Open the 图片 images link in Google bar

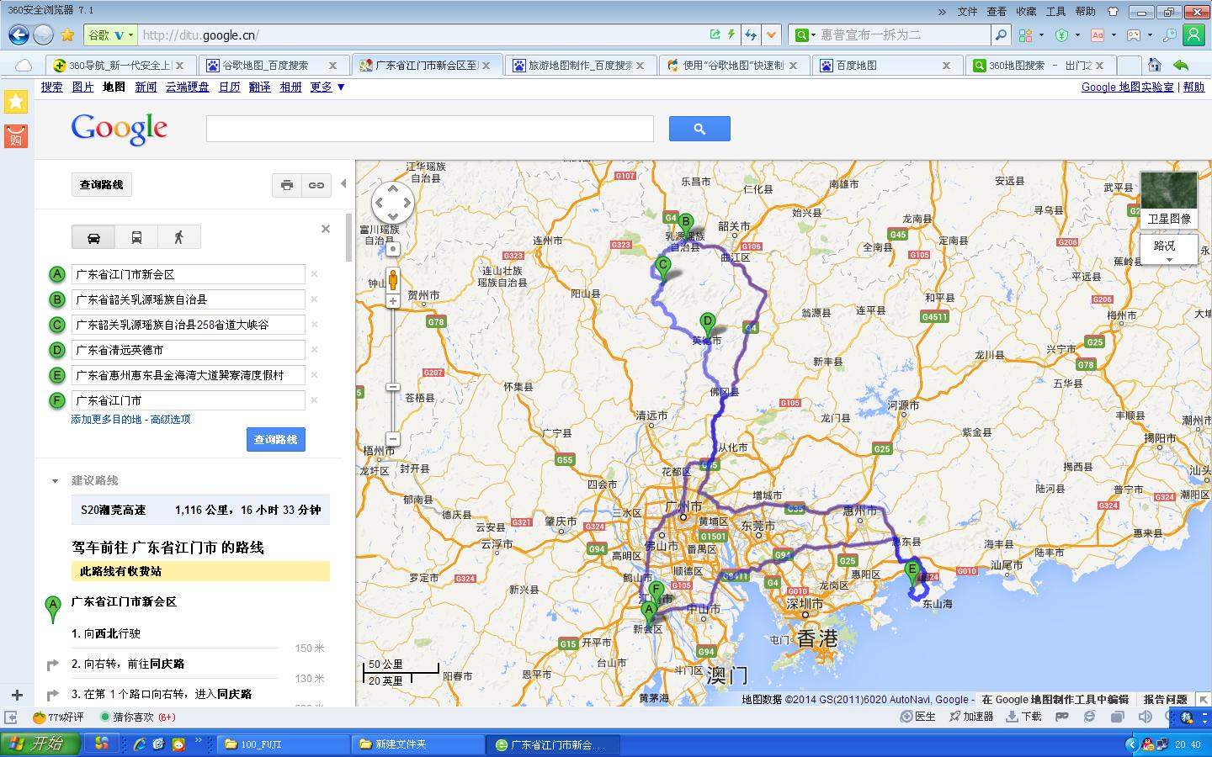point(82,87)
